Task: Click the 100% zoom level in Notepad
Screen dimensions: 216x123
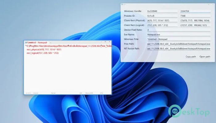Action: point(81,93)
